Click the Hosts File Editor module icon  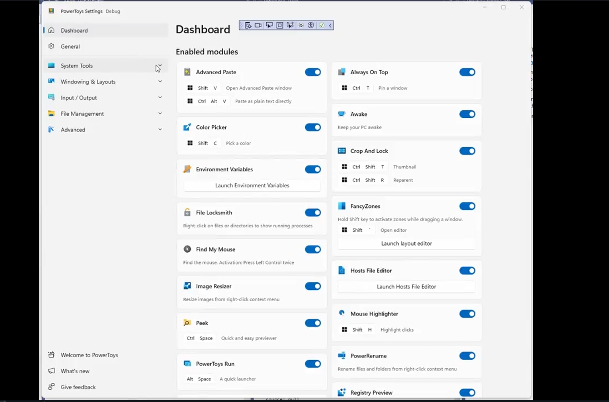342,271
